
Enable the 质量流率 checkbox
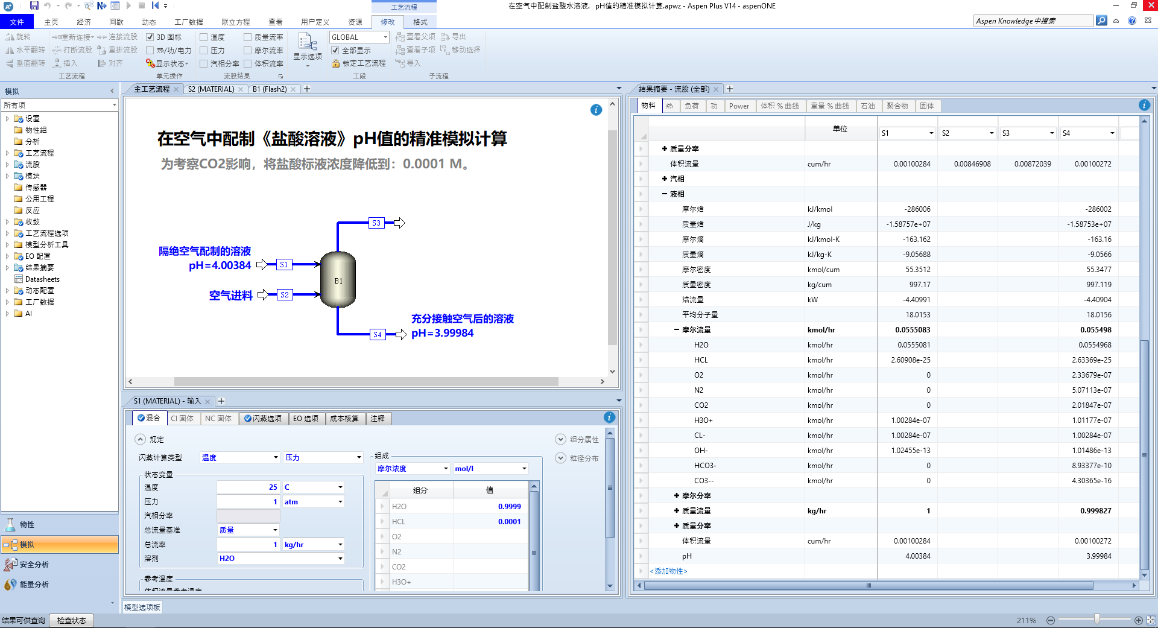(x=248, y=37)
